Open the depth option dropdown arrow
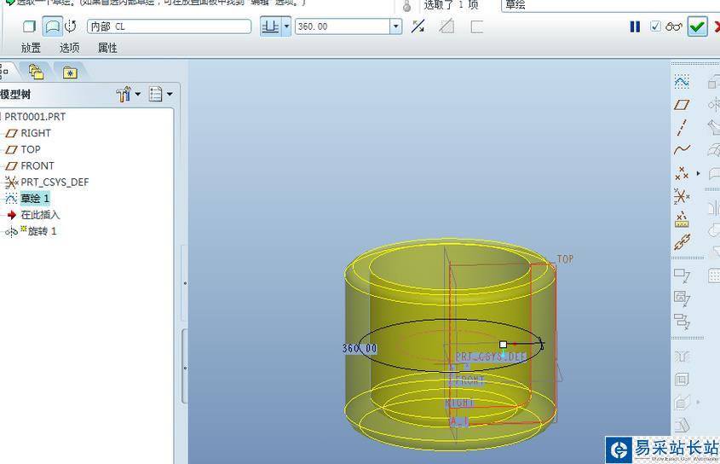This screenshot has width=720, height=464. [286, 26]
